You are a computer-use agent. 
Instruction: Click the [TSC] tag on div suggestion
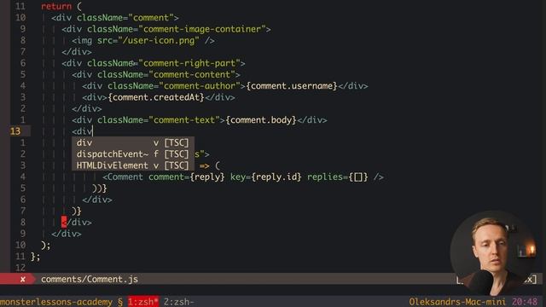coord(177,142)
